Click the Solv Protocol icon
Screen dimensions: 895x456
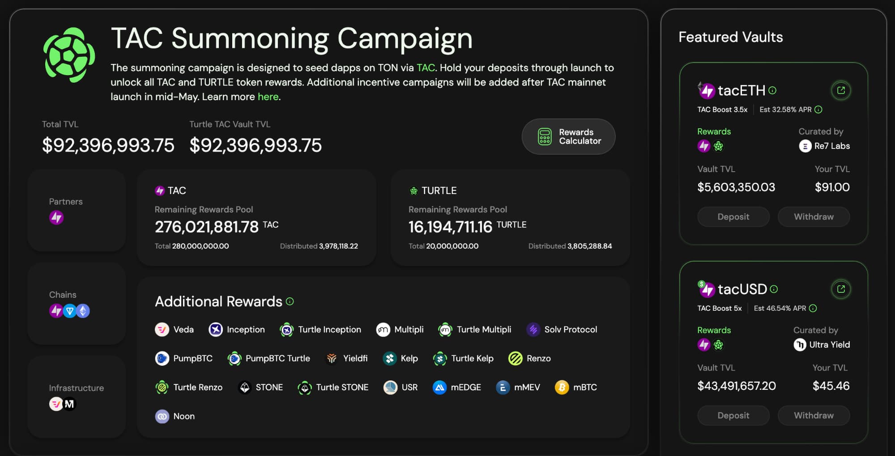pos(533,329)
